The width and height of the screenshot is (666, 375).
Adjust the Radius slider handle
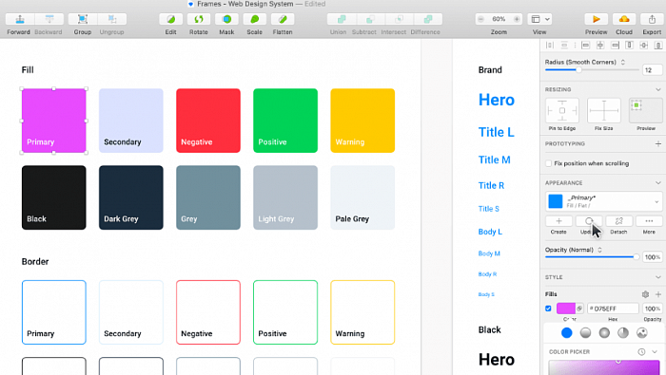point(578,70)
